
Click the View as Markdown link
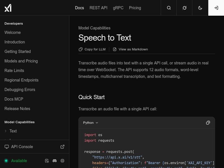coord(130,49)
